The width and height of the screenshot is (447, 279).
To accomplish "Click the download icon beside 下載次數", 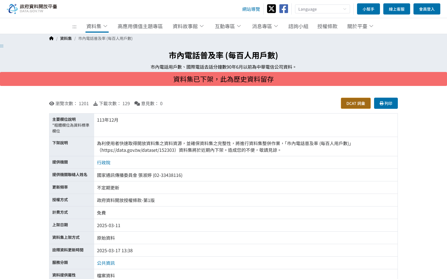I will coord(96,104).
